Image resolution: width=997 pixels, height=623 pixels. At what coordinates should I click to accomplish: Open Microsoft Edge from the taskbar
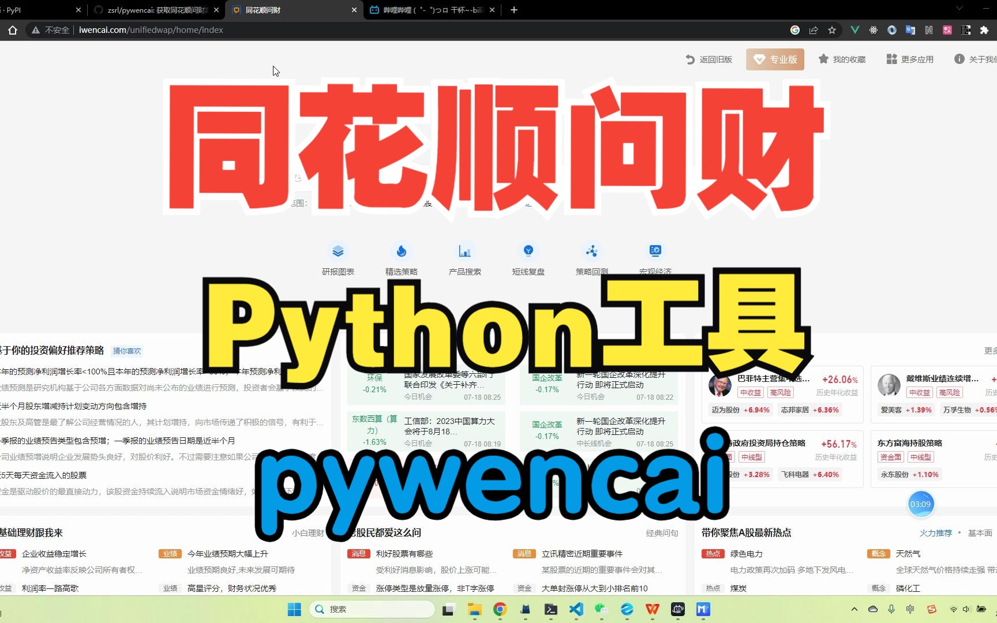(x=627, y=609)
